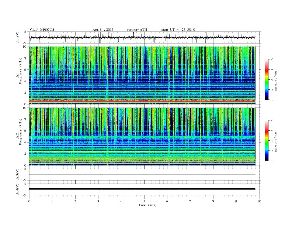Click the ch.1 spectrogram color bar

(267, 80)
